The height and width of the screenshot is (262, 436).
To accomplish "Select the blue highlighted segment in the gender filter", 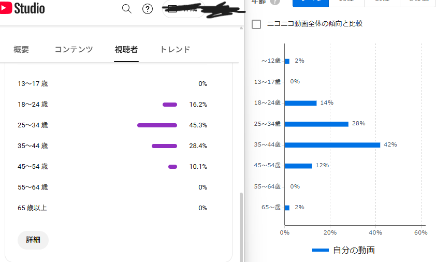I will click(x=311, y=3).
